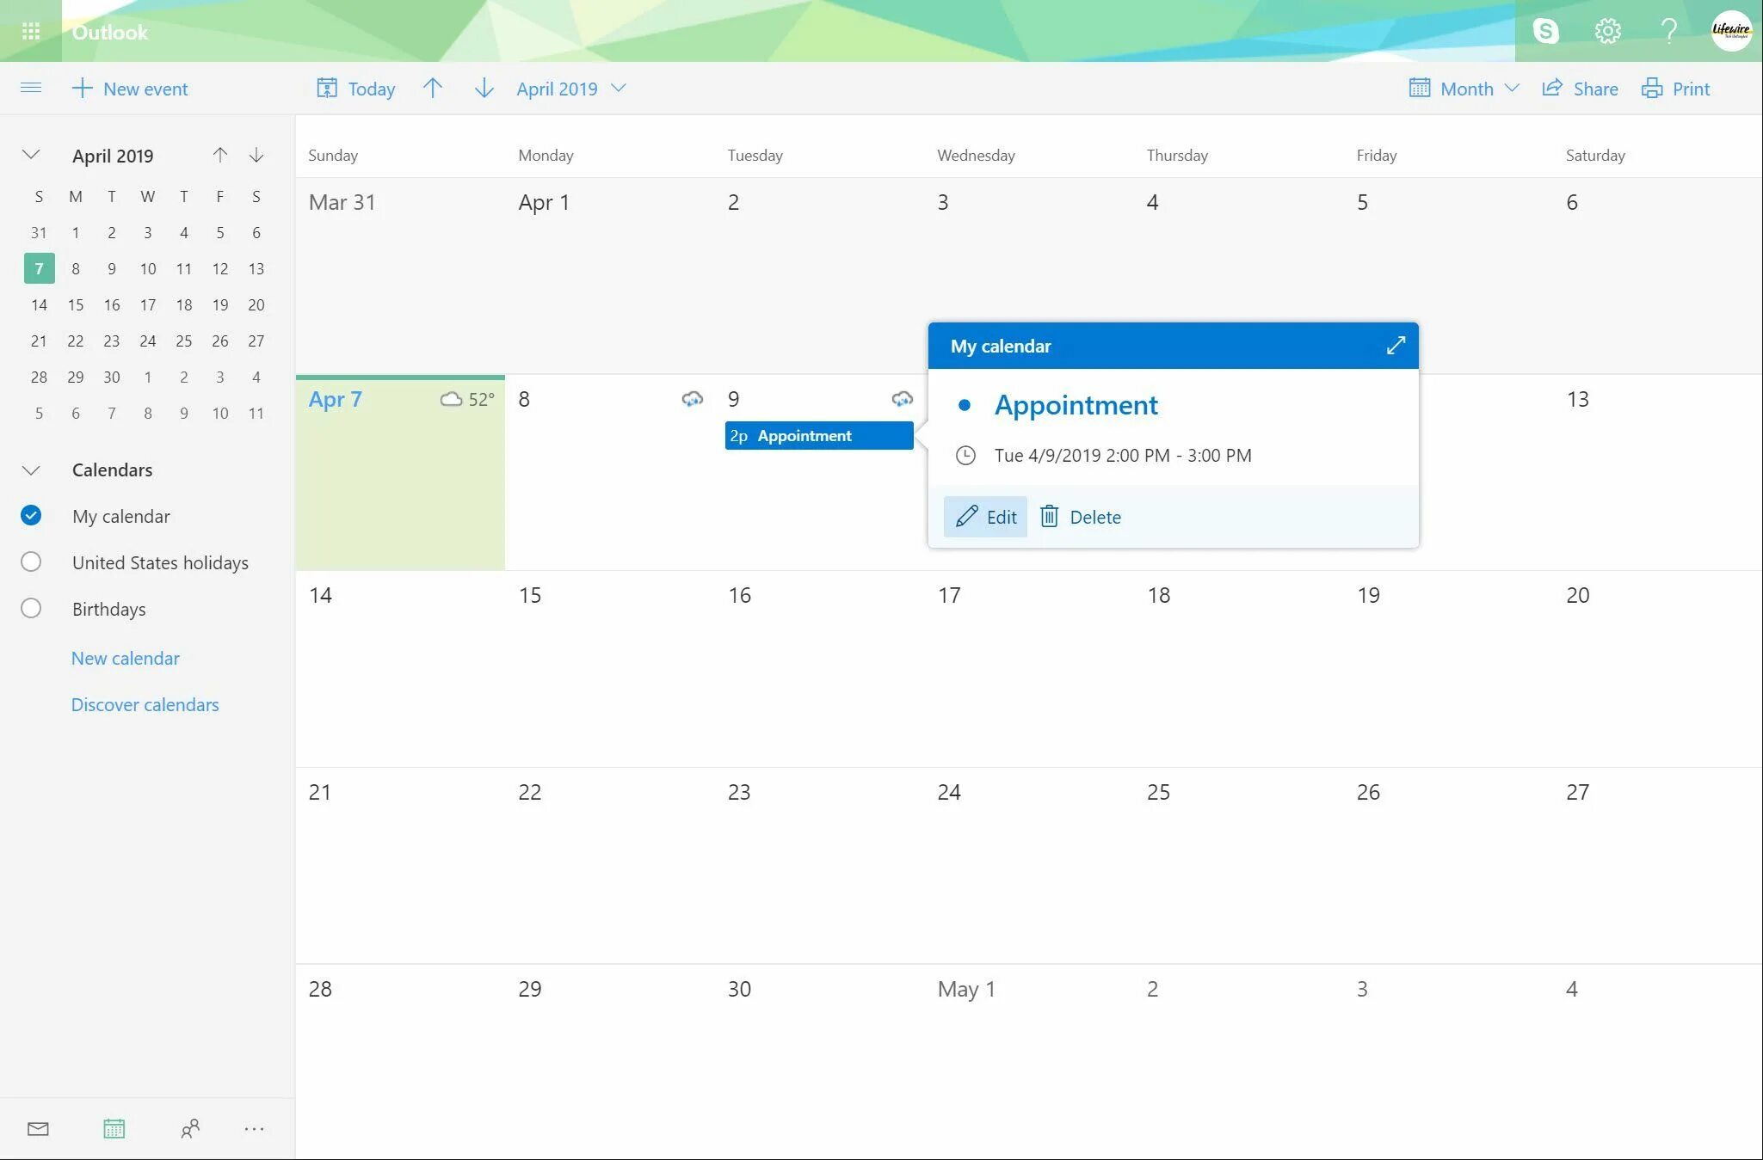
Task: Enable the Birthdays calendar
Action: tap(31, 609)
